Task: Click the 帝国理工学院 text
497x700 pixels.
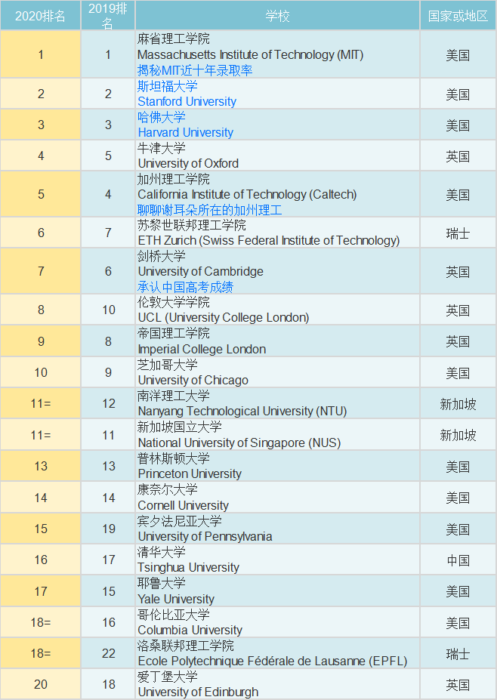Action: point(173,334)
